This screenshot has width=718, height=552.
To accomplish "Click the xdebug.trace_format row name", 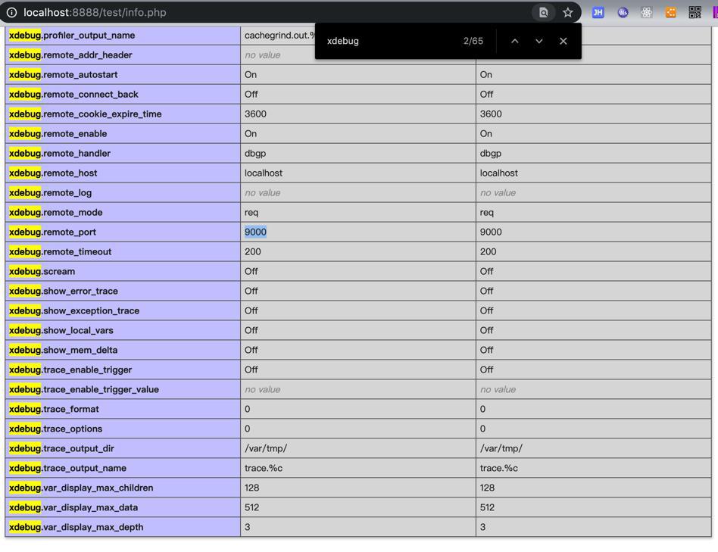I will 54,409.
